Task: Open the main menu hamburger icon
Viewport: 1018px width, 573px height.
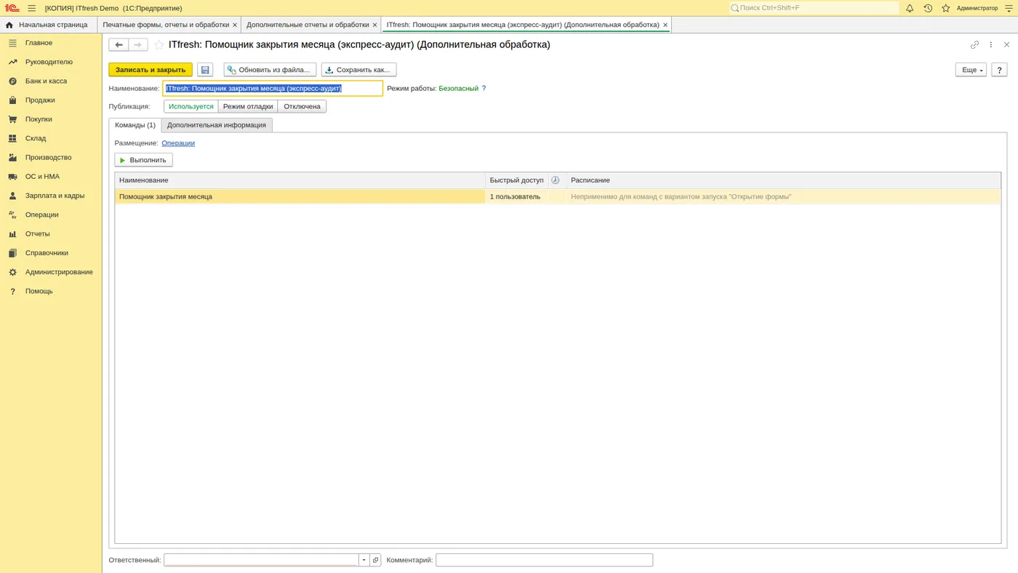Action: click(x=32, y=8)
